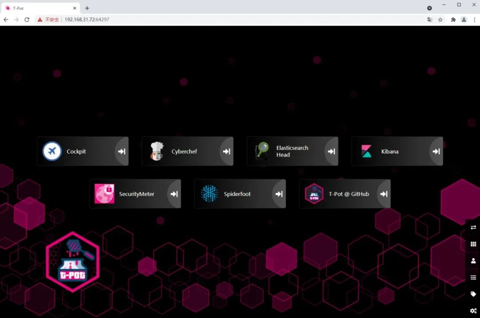Click the Cyberchef chef icon
The image size is (480, 318).
click(x=157, y=151)
